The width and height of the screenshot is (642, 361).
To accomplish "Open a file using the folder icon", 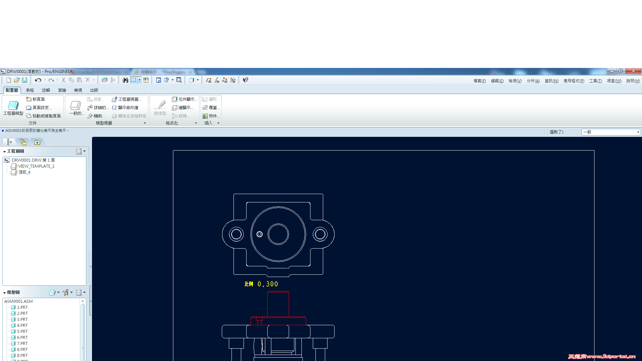I will pos(17,80).
